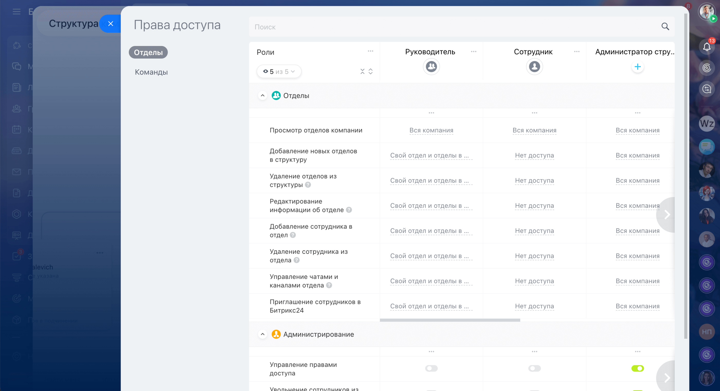Click help icon next to Редактирование информации об отделе
The height and width of the screenshot is (391, 720).
pyautogui.click(x=348, y=210)
